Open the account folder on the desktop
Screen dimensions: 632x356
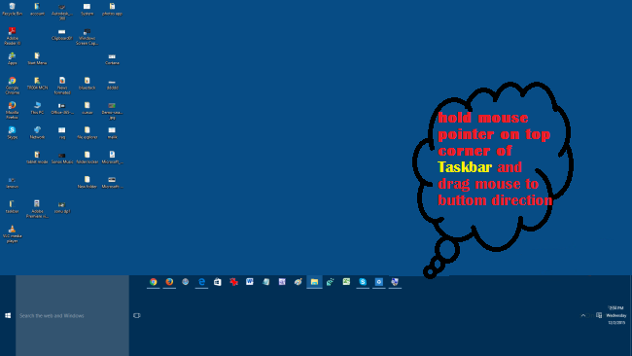tap(37, 9)
